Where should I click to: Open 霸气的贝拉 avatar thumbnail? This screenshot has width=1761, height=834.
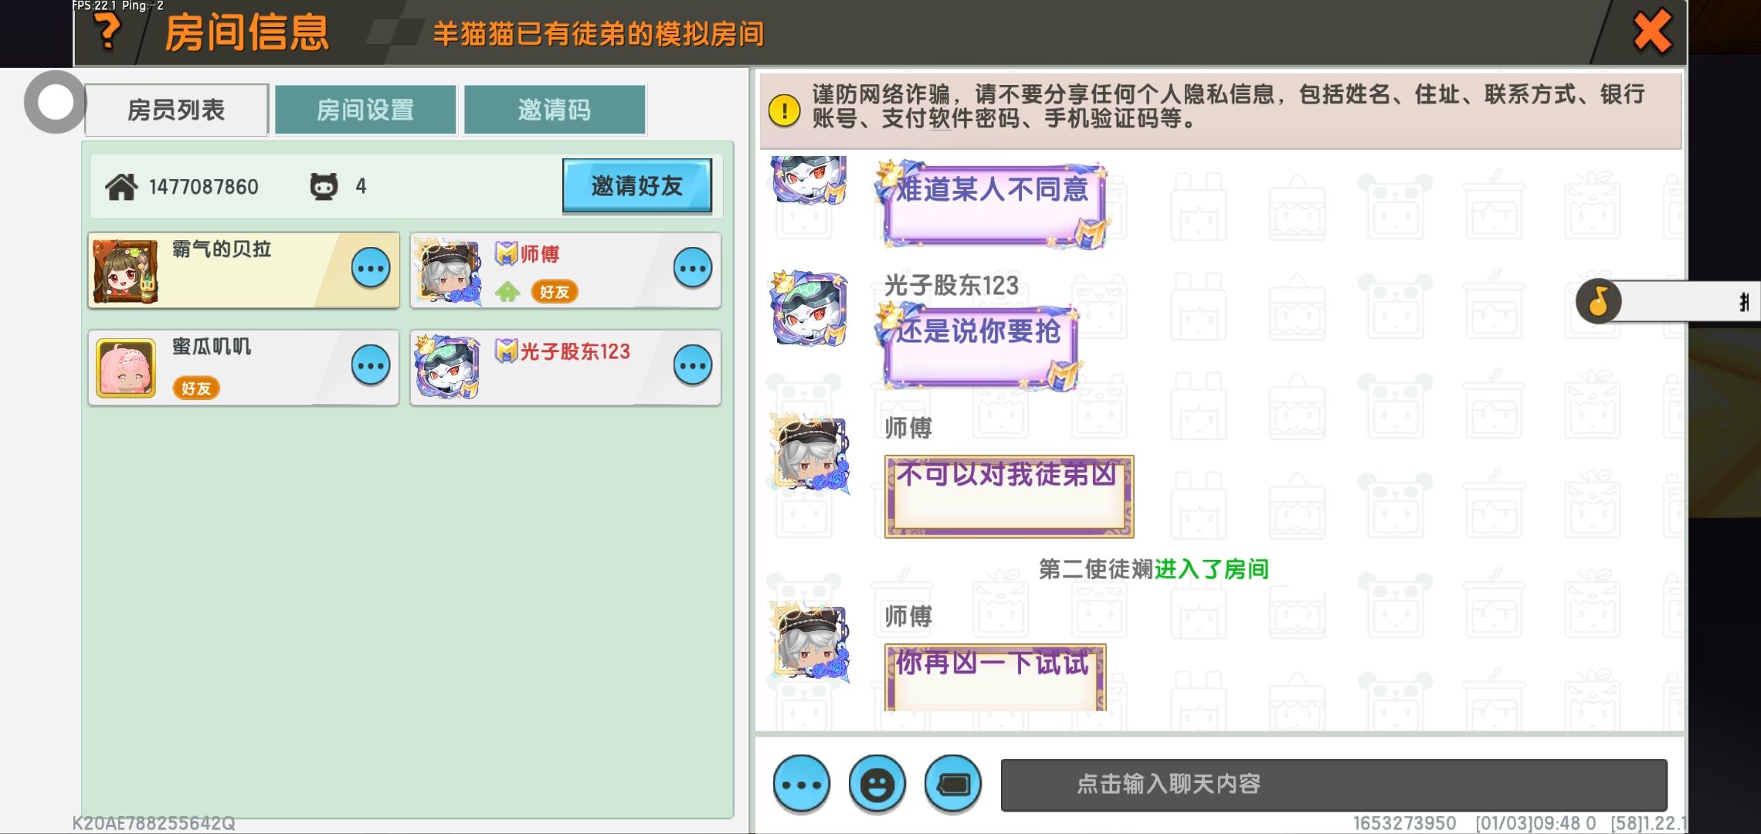pyautogui.click(x=125, y=270)
